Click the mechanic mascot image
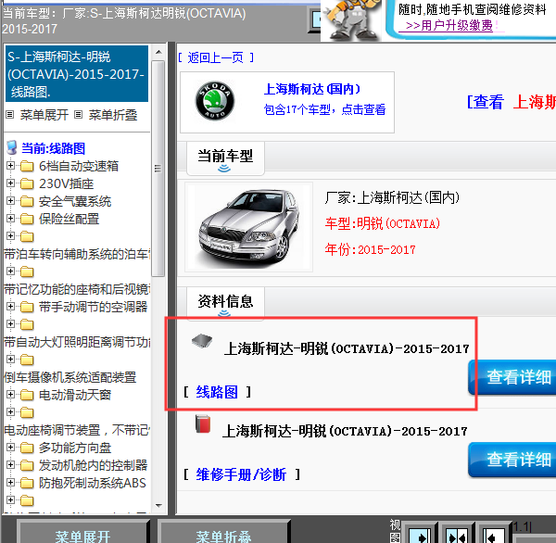The height and width of the screenshot is (543, 556). (350, 20)
